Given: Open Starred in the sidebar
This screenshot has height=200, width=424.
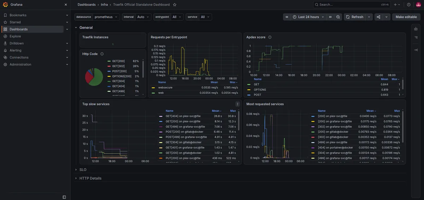Looking at the screenshot, I should [15, 22].
